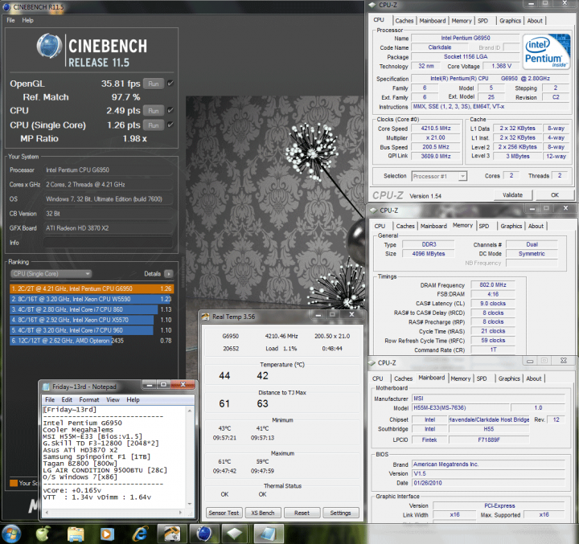The width and height of the screenshot is (579, 544).
Task: Open Internet Explorer from taskbar
Action: point(140,534)
